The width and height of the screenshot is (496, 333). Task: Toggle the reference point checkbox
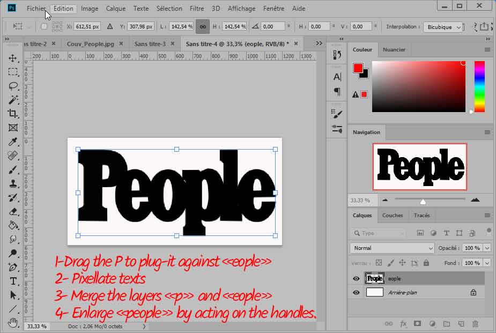(44, 27)
